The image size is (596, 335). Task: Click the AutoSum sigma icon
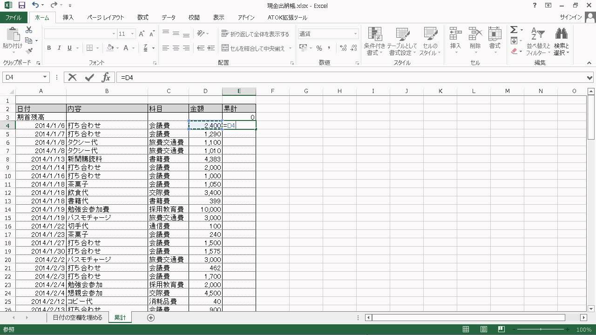click(x=514, y=30)
